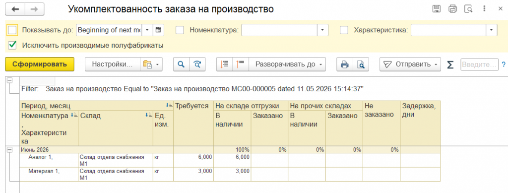Click the Требуется column header
This screenshot has width=508, height=193.
(x=193, y=123)
